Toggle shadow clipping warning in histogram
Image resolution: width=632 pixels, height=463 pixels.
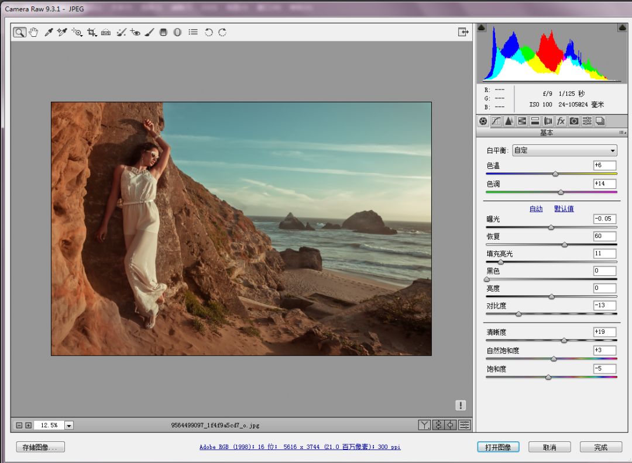pos(482,27)
